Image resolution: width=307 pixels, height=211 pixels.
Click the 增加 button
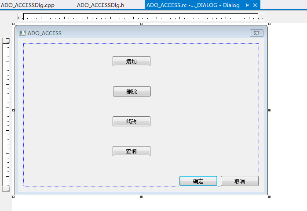pos(132,61)
